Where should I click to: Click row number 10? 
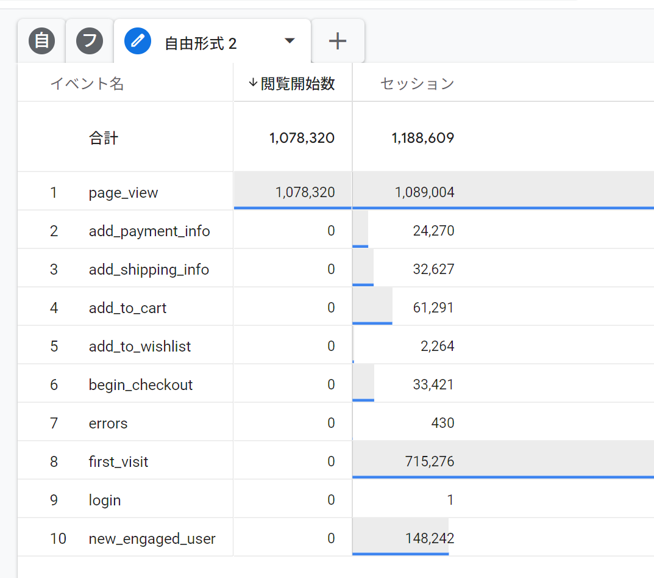58,538
